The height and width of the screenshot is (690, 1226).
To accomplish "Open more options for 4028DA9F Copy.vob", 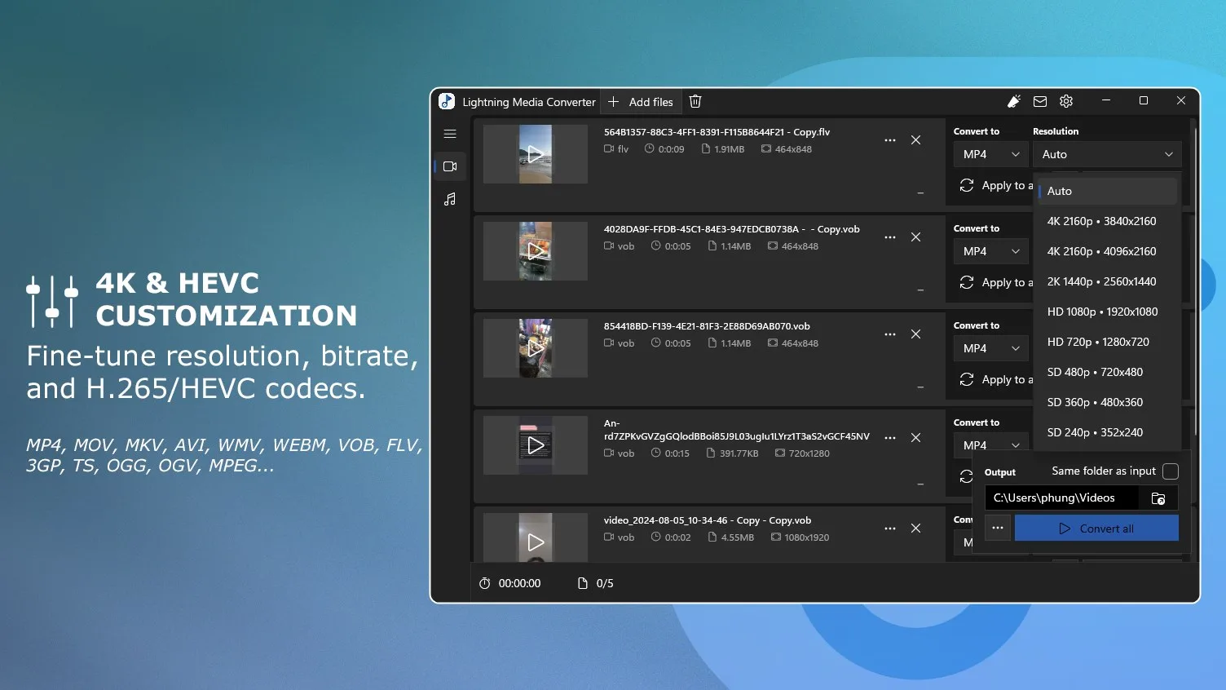I will [890, 237].
